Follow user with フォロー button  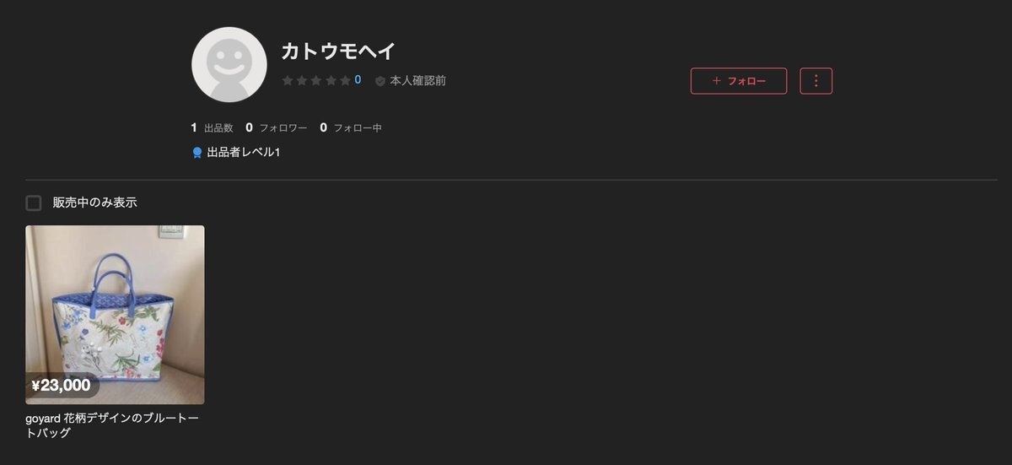tap(739, 81)
